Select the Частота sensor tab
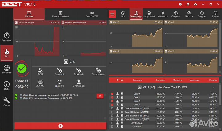222x131 pixels. 189,14
